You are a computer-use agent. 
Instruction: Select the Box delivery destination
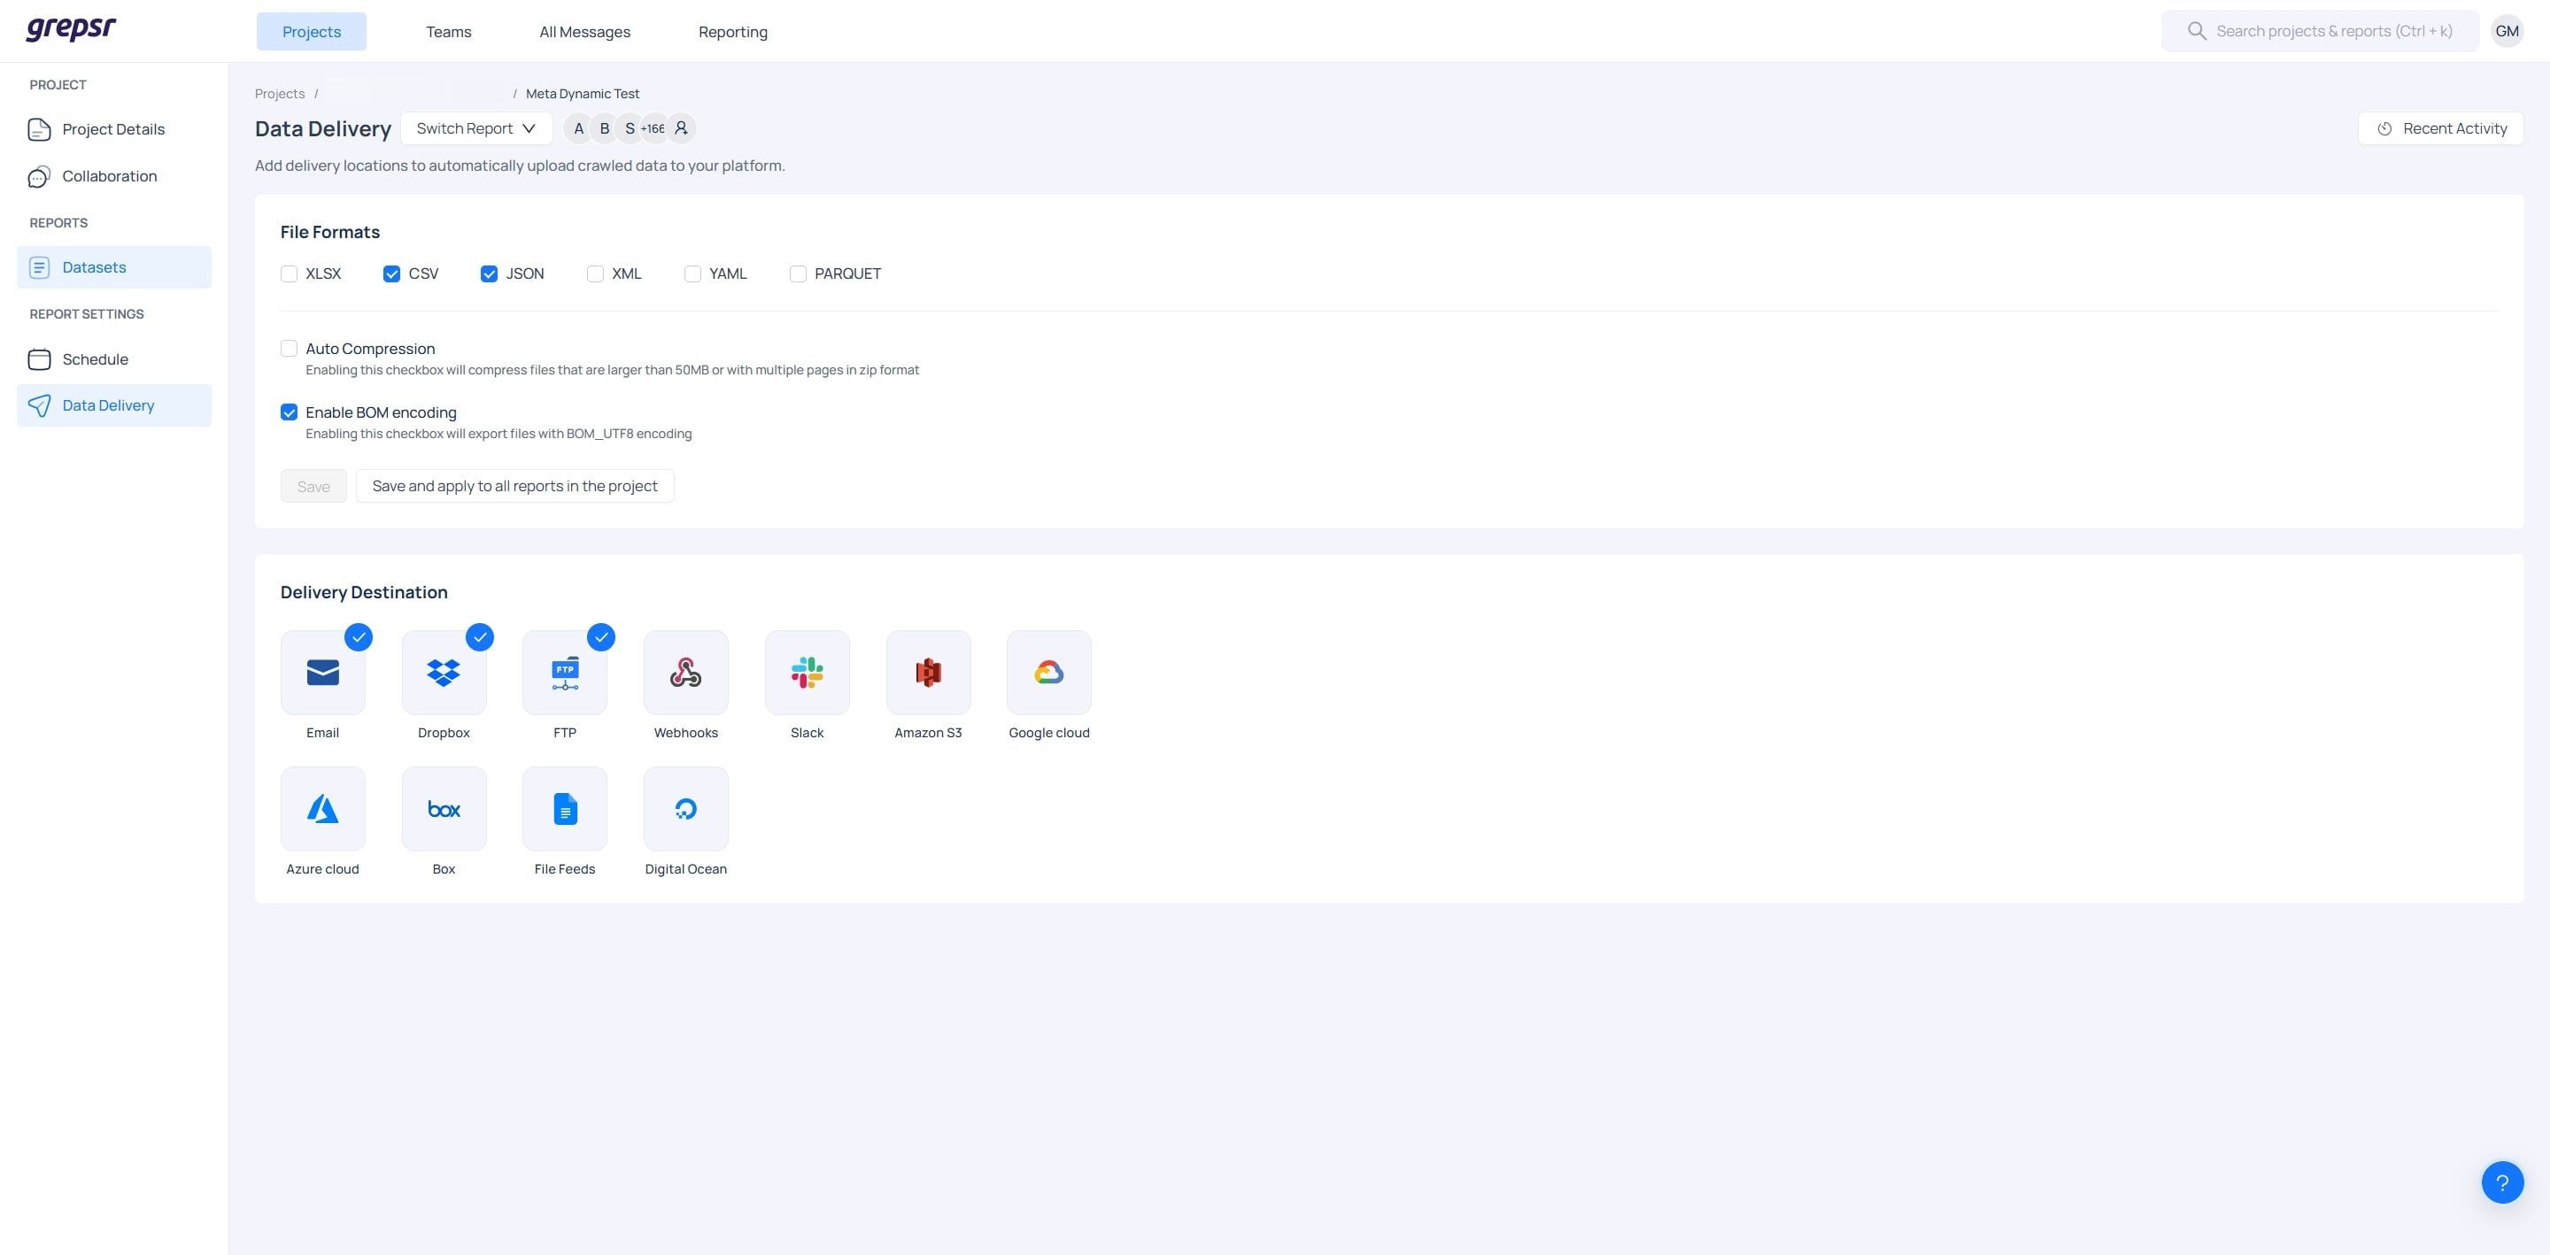(x=444, y=809)
